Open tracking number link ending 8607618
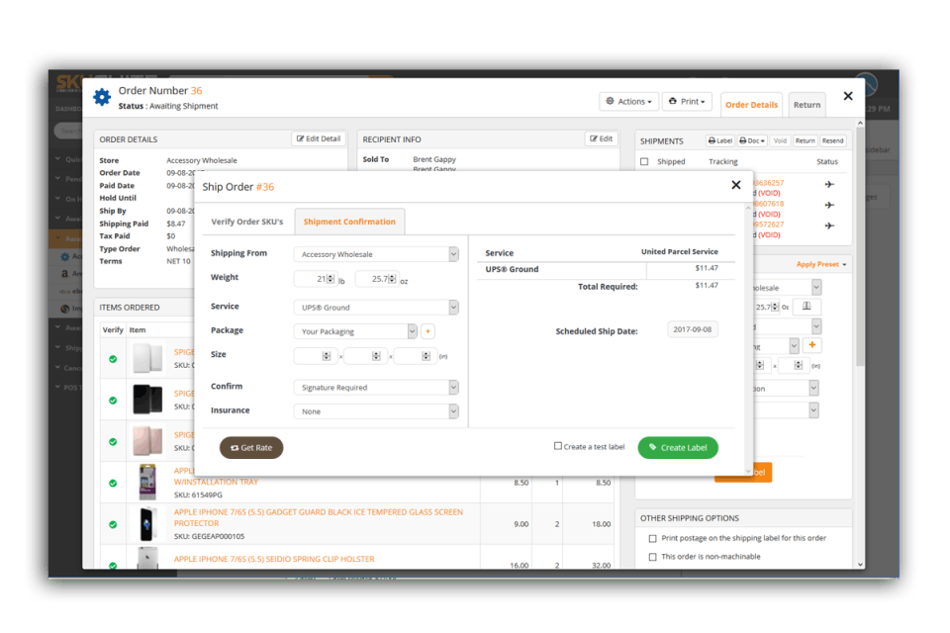Viewport: 950px width, 633px height. click(x=768, y=204)
